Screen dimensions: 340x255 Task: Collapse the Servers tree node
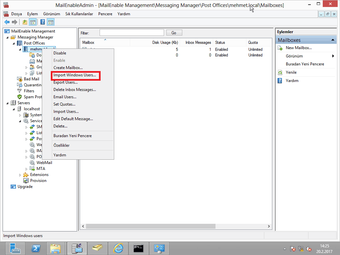tap(8, 103)
